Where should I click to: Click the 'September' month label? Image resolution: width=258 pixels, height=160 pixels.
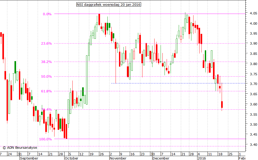[29, 158]
